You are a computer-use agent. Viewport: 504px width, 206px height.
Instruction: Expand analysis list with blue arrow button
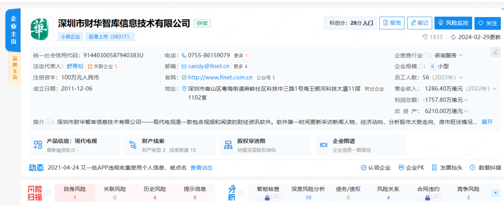496,193
